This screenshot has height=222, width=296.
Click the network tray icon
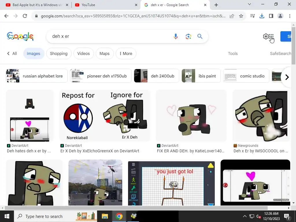[252, 217]
